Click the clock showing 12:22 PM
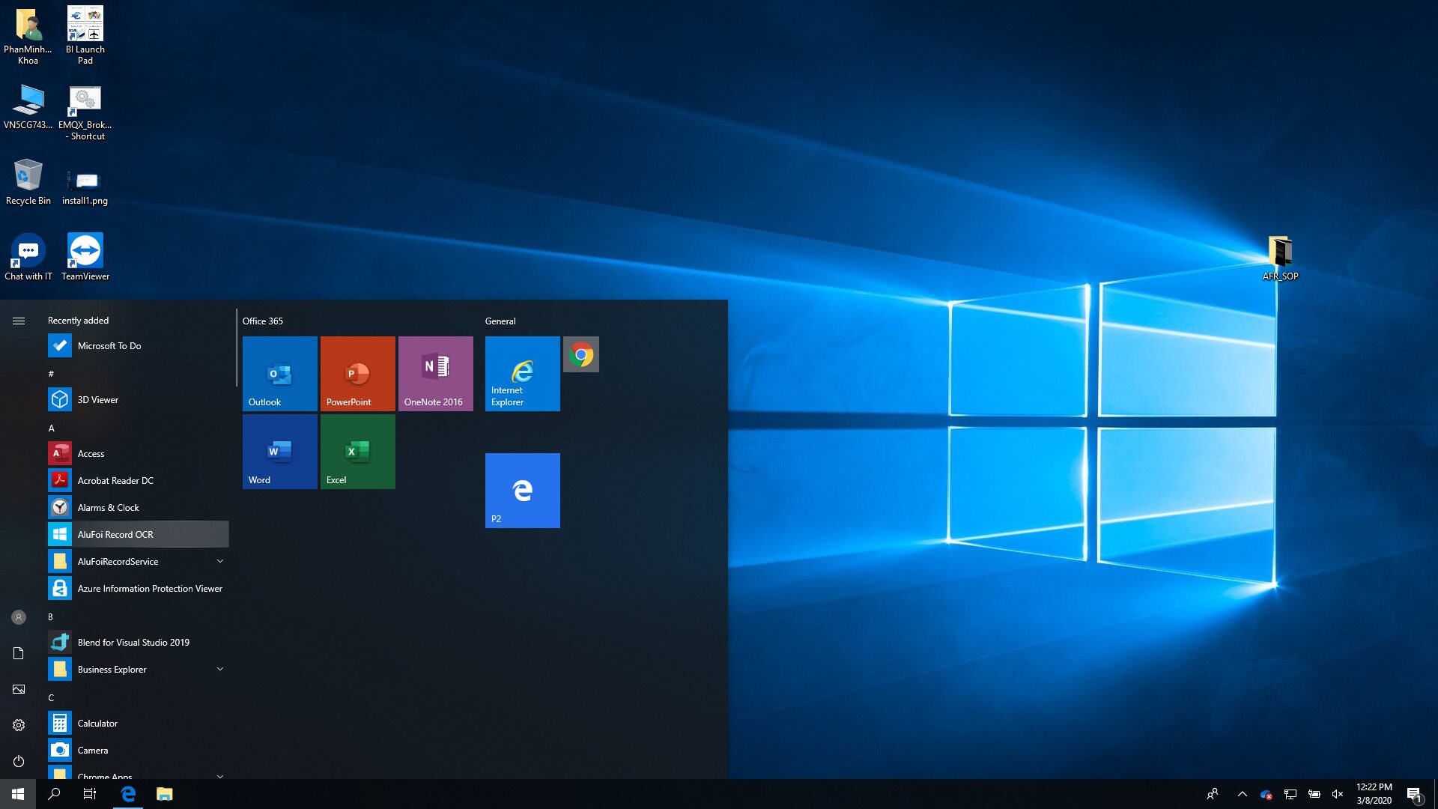Screen dimensions: 1438x809 pyautogui.click(x=1374, y=794)
